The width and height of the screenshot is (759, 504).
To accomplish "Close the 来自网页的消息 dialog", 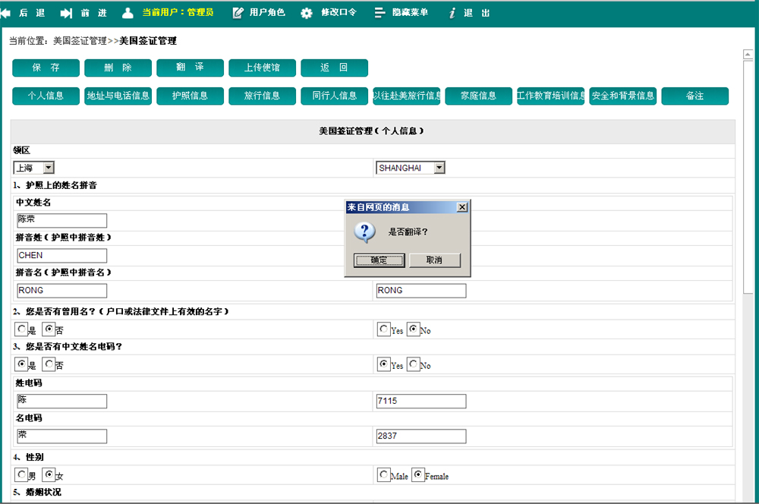I will 461,206.
